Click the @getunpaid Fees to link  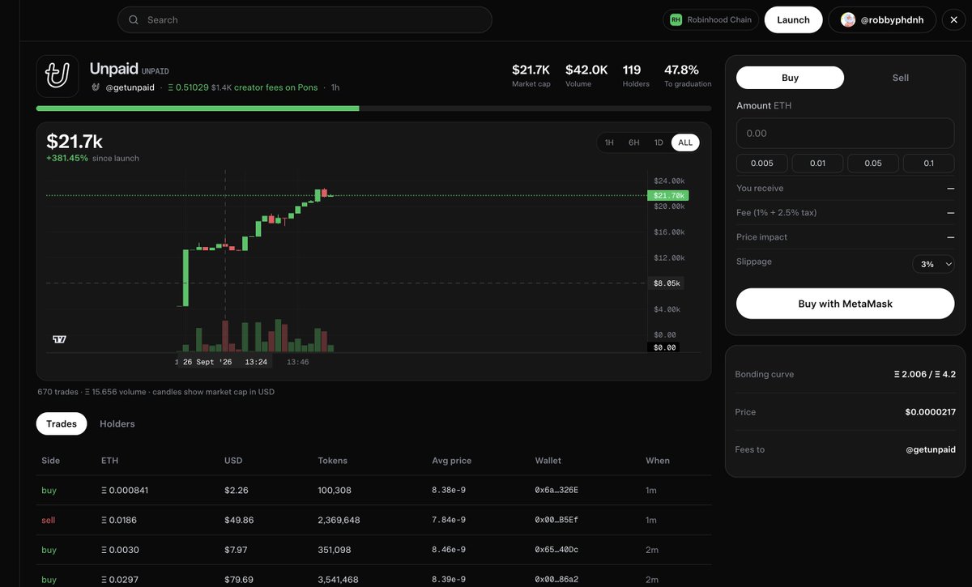pyautogui.click(x=930, y=449)
